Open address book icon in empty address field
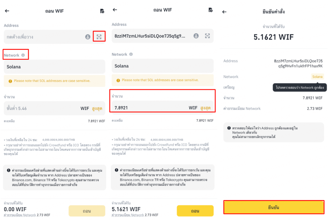This screenshot has height=220, width=330. coord(88,37)
